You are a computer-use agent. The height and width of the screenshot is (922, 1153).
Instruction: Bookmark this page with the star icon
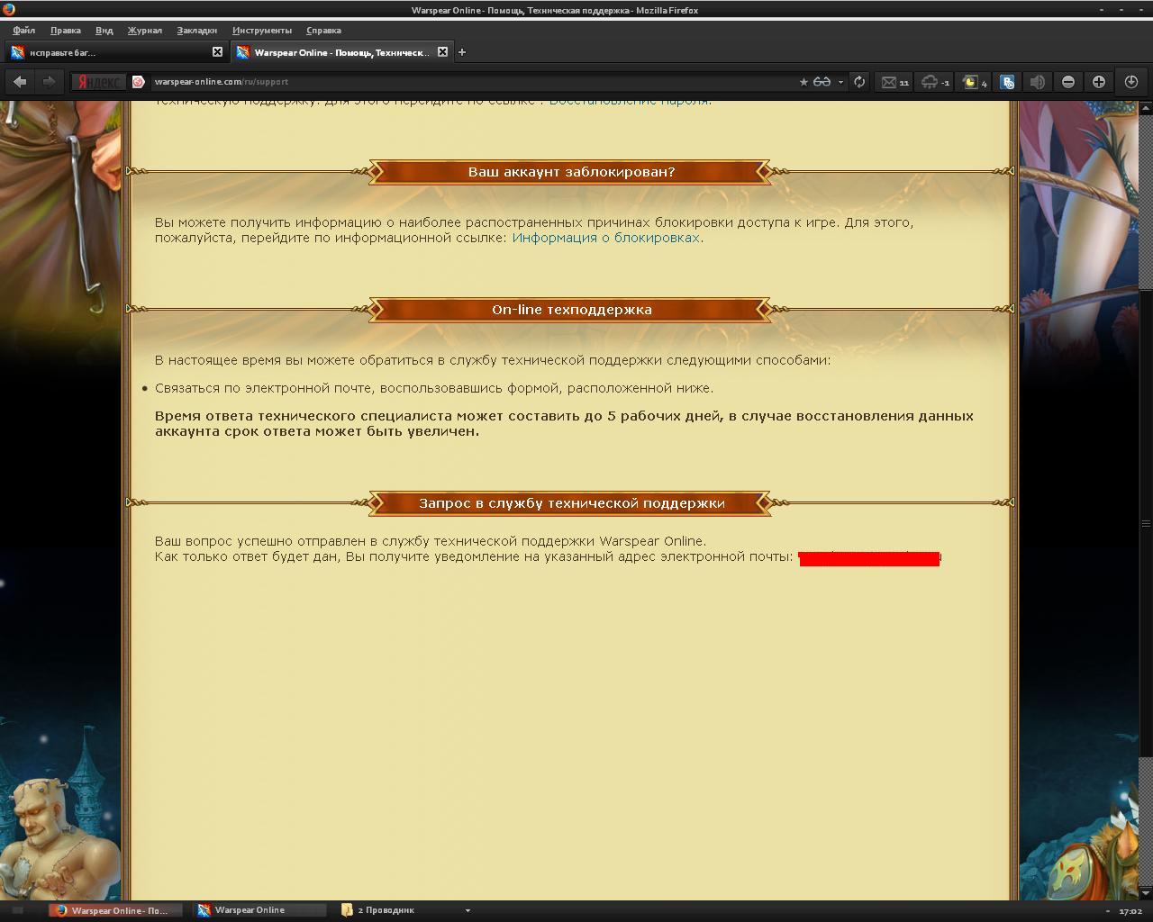click(803, 82)
